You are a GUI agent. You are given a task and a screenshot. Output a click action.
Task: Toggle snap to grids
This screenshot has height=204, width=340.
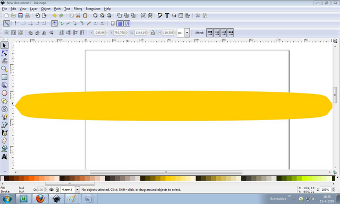pos(120,23)
